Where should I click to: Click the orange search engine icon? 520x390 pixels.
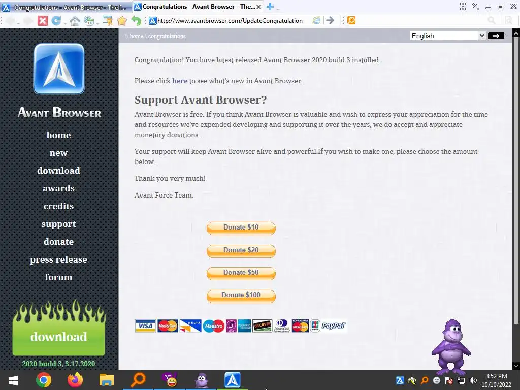351,20
